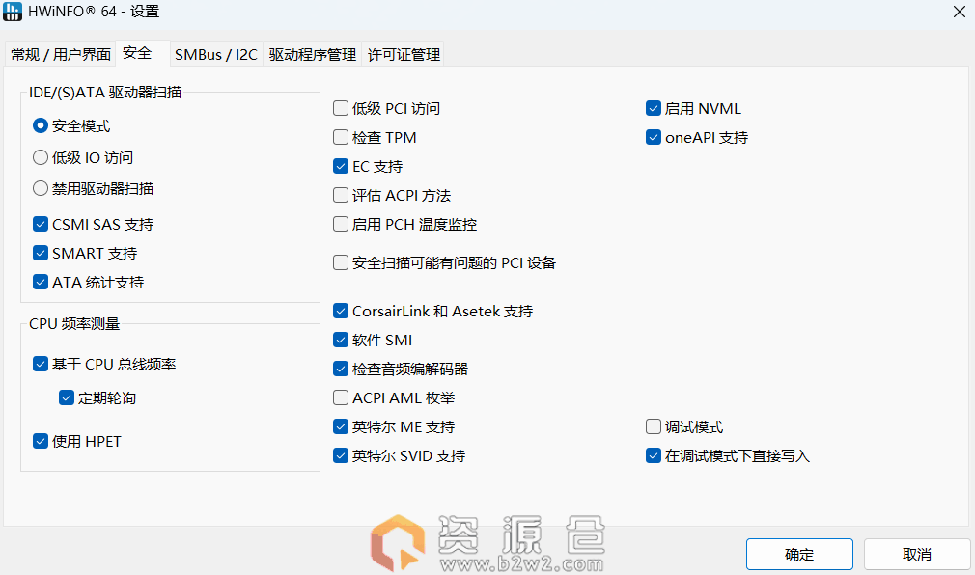Enable the 调试模式 checkbox
This screenshot has width=975, height=575.
click(x=654, y=426)
